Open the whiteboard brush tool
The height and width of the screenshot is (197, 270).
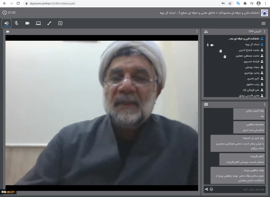tap(49, 23)
